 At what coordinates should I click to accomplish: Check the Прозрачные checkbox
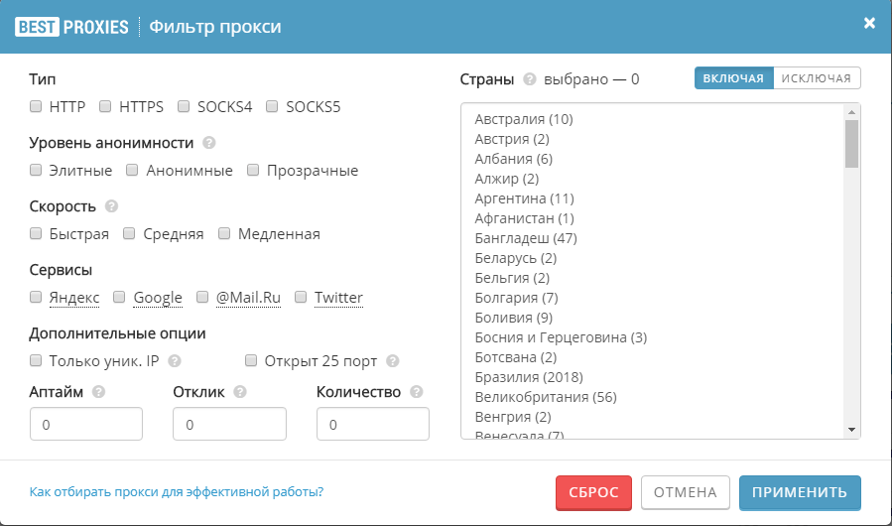253,170
